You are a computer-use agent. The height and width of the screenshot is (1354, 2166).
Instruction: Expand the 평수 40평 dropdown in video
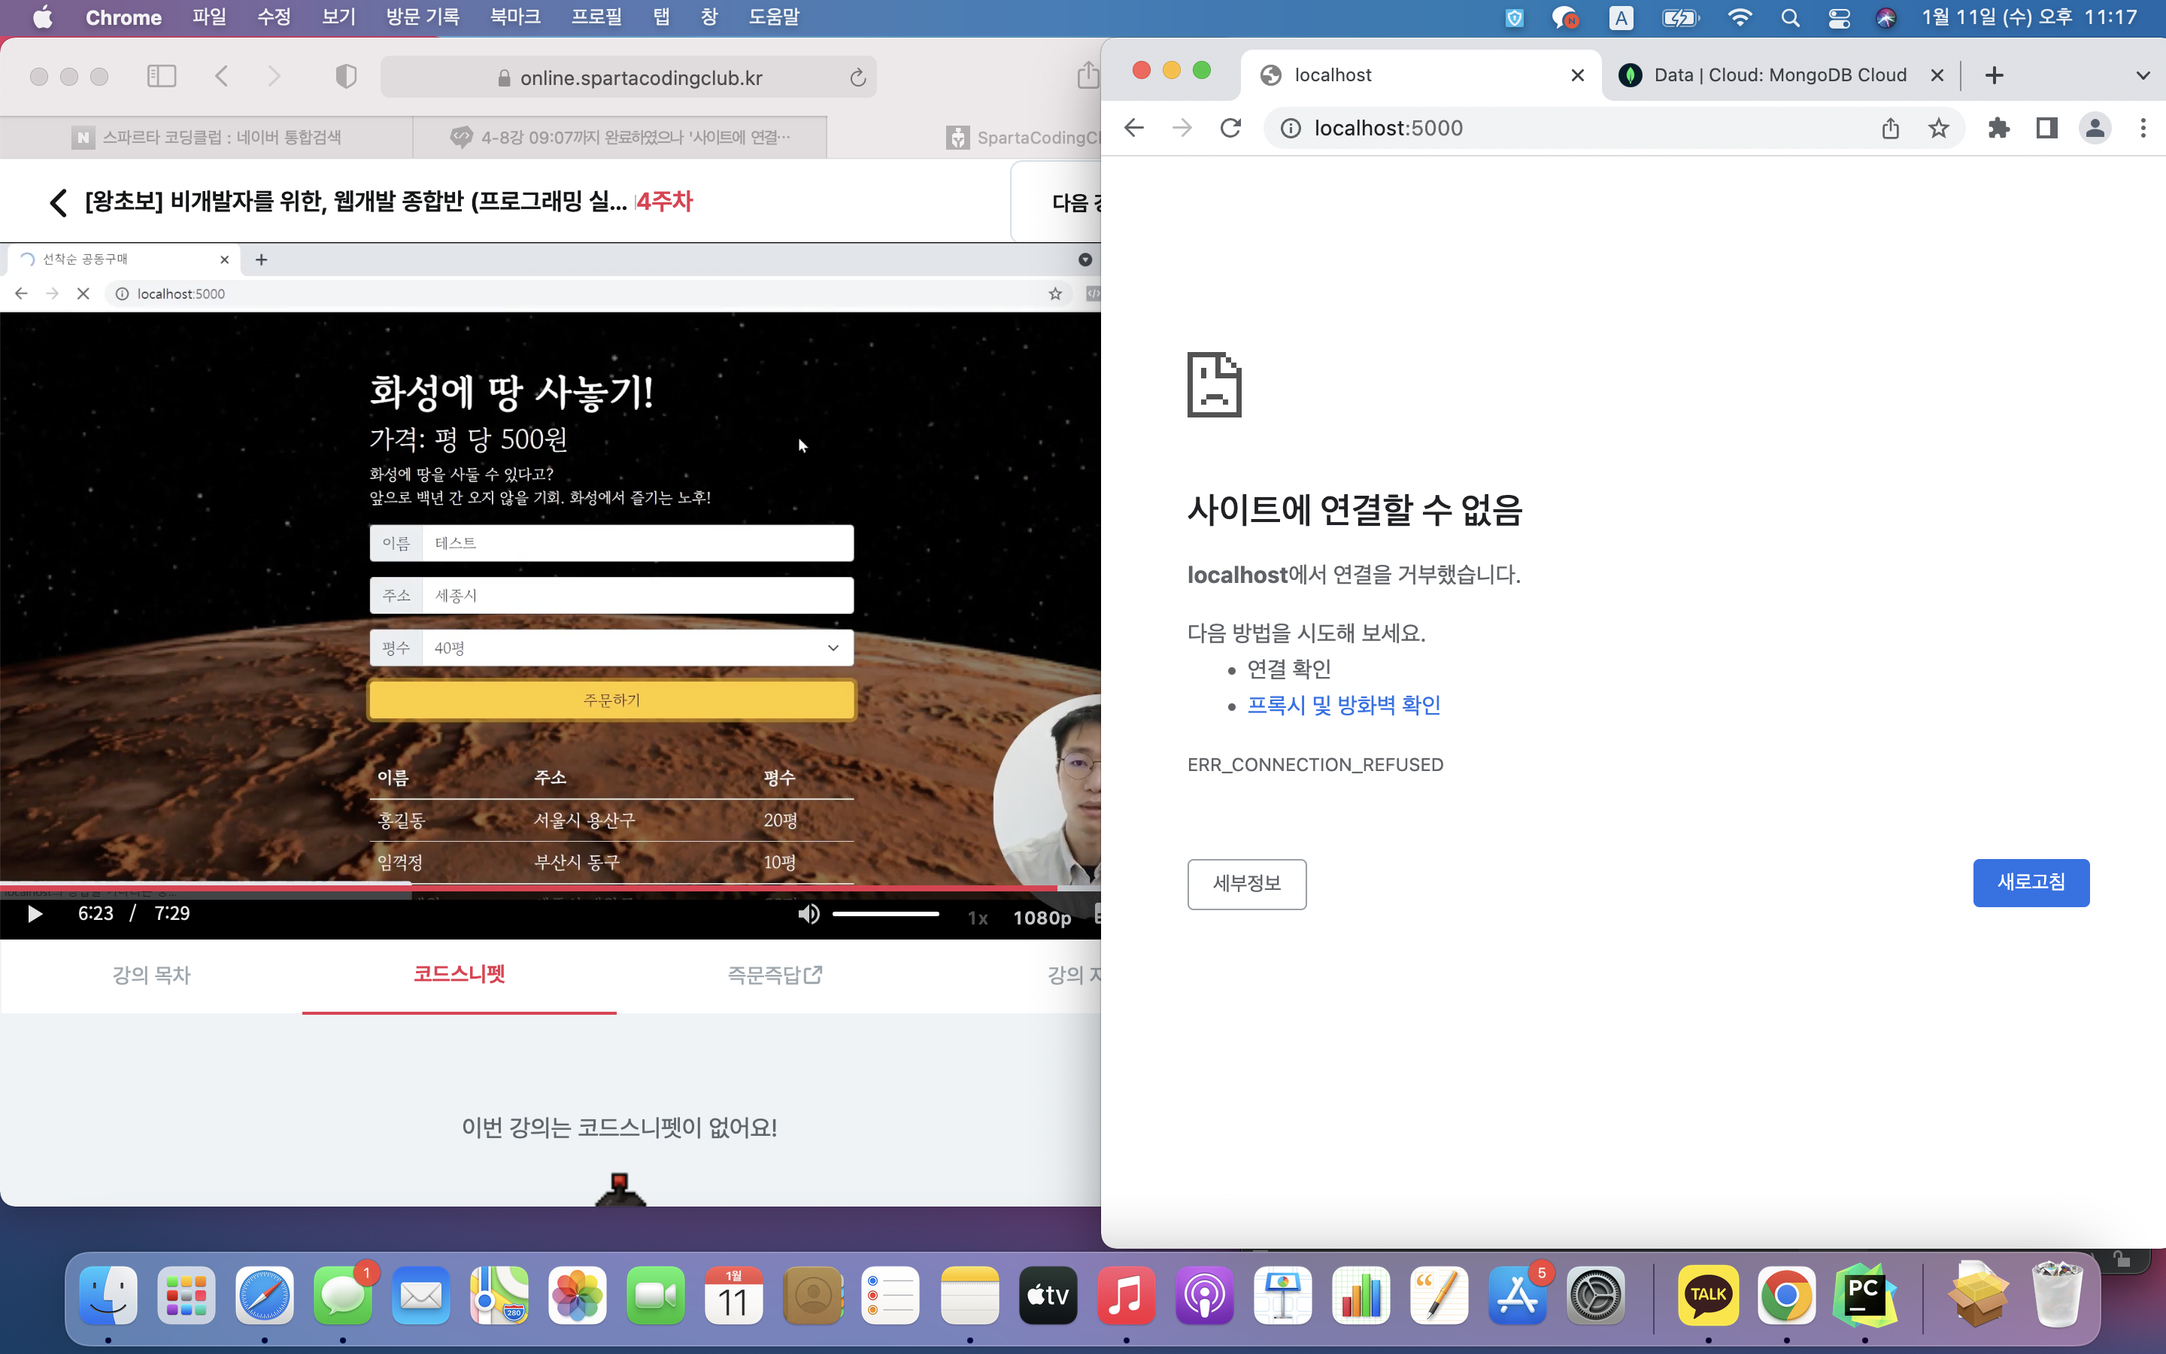click(611, 648)
